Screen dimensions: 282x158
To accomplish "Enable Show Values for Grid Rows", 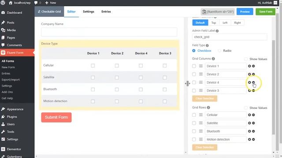I will [x=246, y=108].
